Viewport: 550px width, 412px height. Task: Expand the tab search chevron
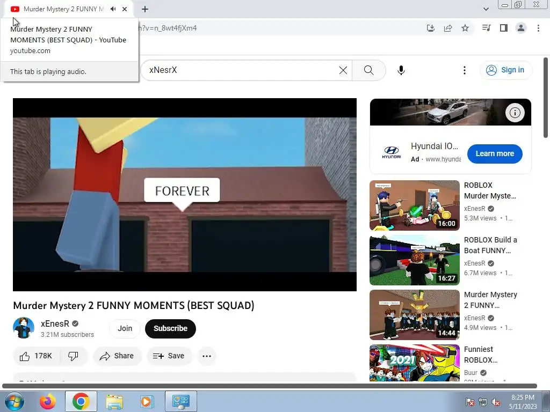[x=486, y=9]
